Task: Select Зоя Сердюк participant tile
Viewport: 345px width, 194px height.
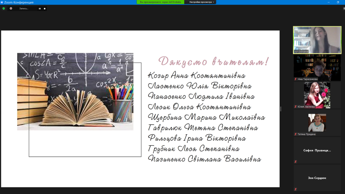Action: point(317,178)
